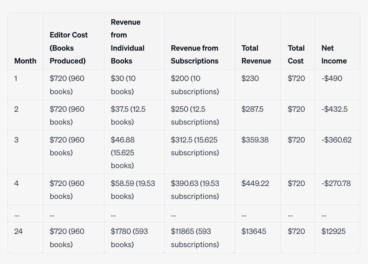Click the $359.38 total revenue cell
Viewport: 368px width, 264px height.
click(255, 140)
